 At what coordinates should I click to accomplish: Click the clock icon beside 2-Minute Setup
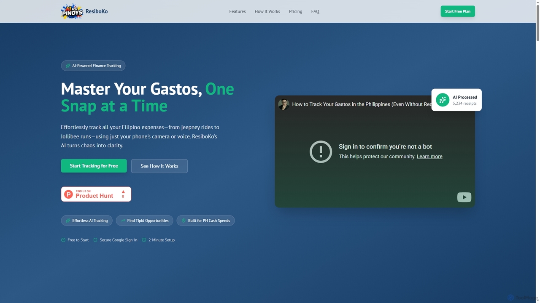[144, 240]
